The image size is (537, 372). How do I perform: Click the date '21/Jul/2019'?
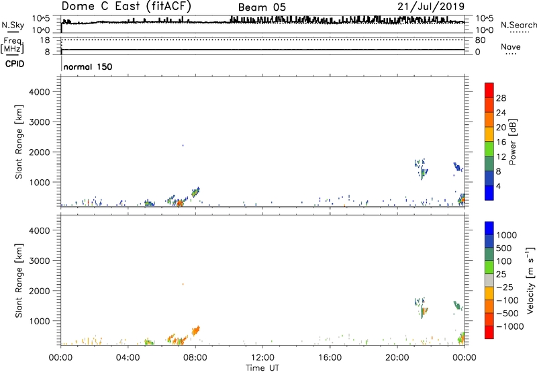431,7
